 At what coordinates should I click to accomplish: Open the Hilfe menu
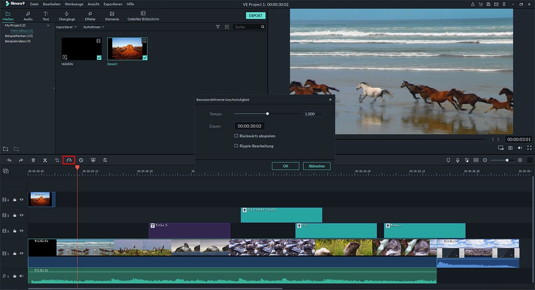130,4
